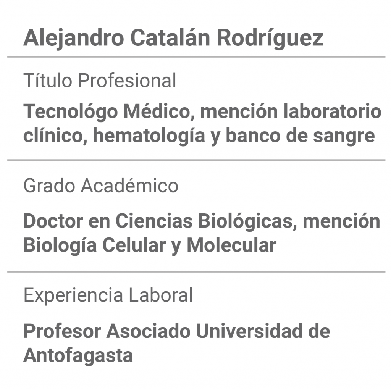
Task: Click the divider above Experiencia Laboral
Action: pos(196,271)
